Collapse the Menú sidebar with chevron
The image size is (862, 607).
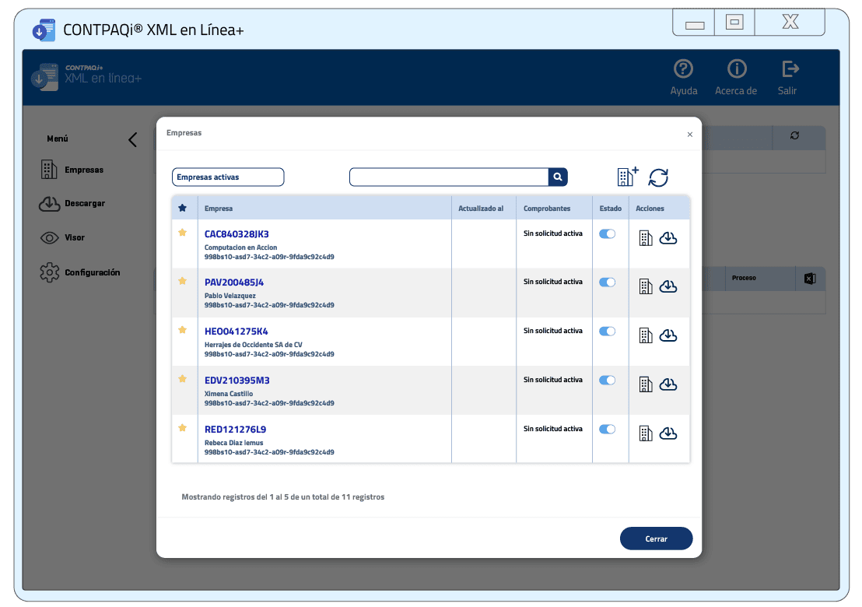132,139
